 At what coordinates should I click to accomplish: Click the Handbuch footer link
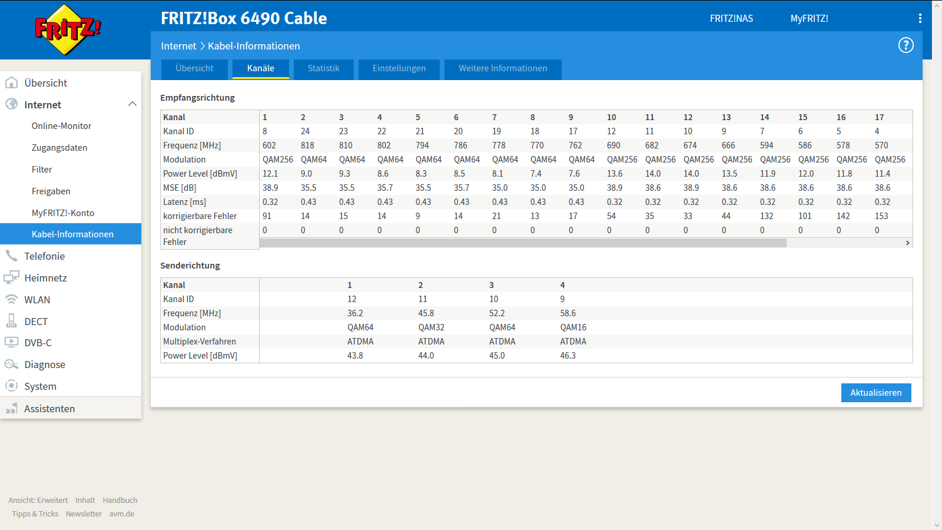pos(120,500)
